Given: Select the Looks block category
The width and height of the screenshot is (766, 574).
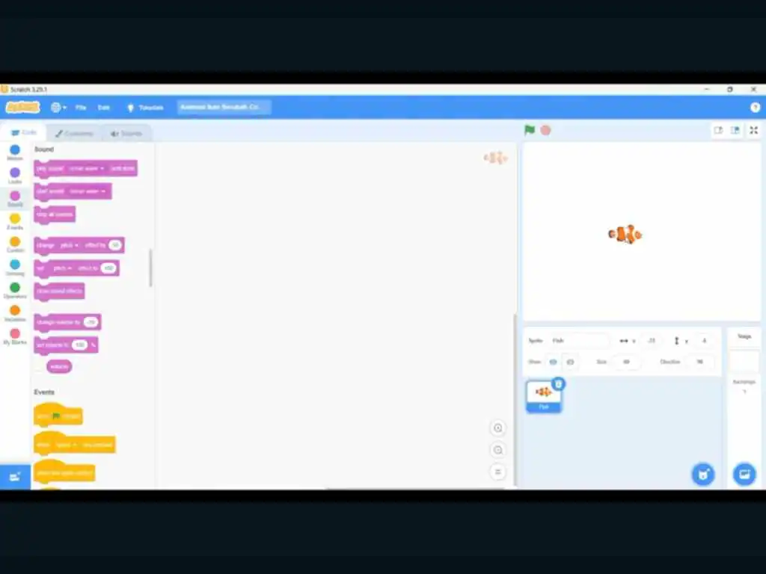Looking at the screenshot, I should click(x=15, y=176).
